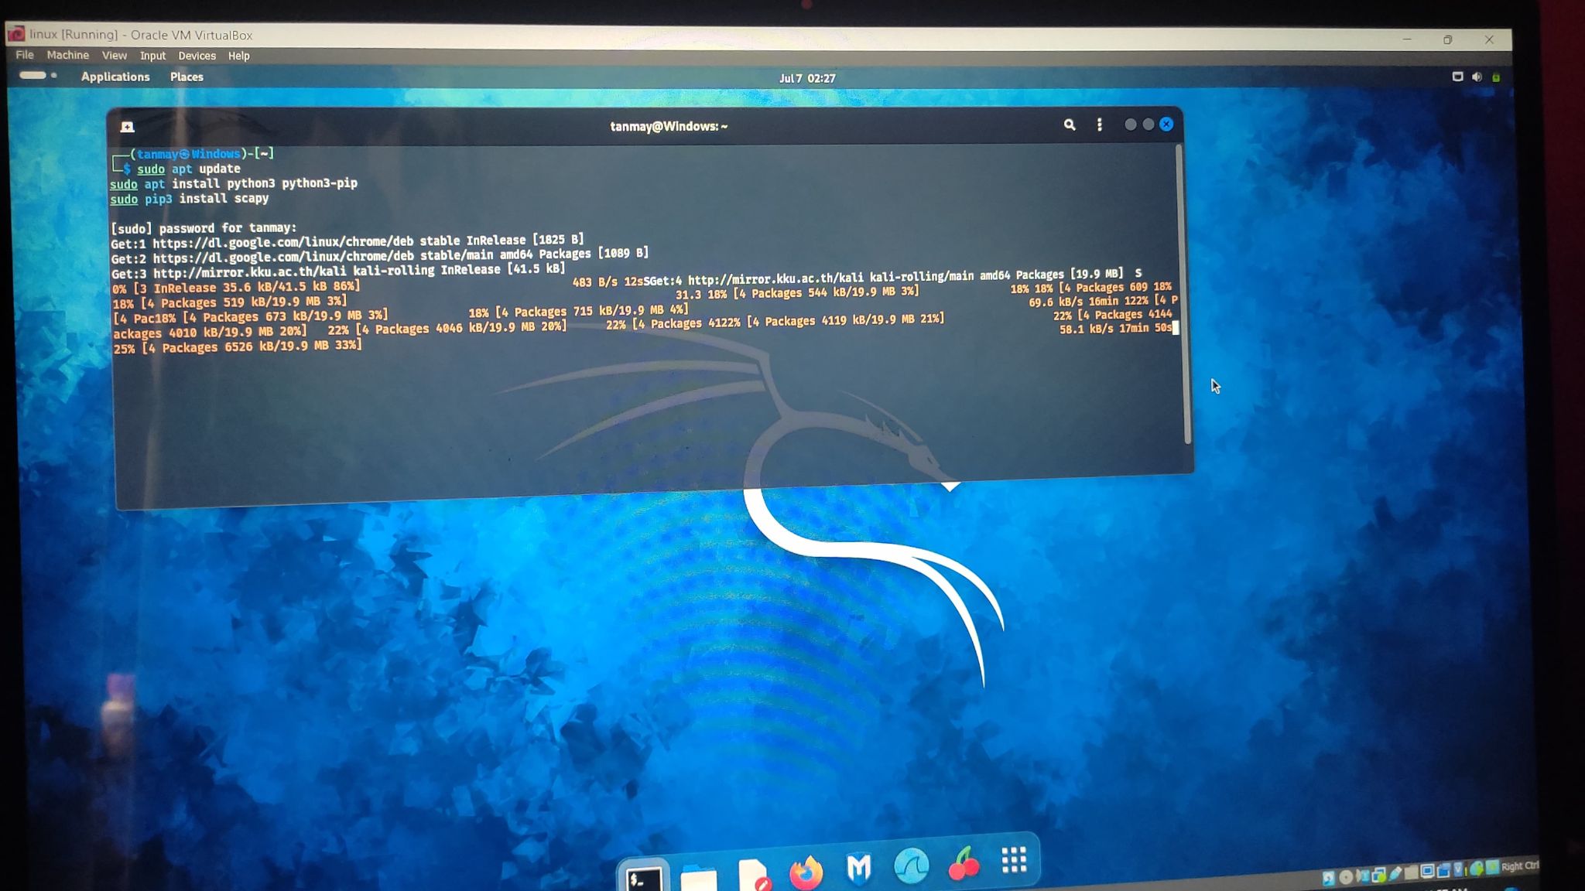Click the battery indicator in the top panel
The image size is (1585, 891).
pyautogui.click(x=1497, y=77)
